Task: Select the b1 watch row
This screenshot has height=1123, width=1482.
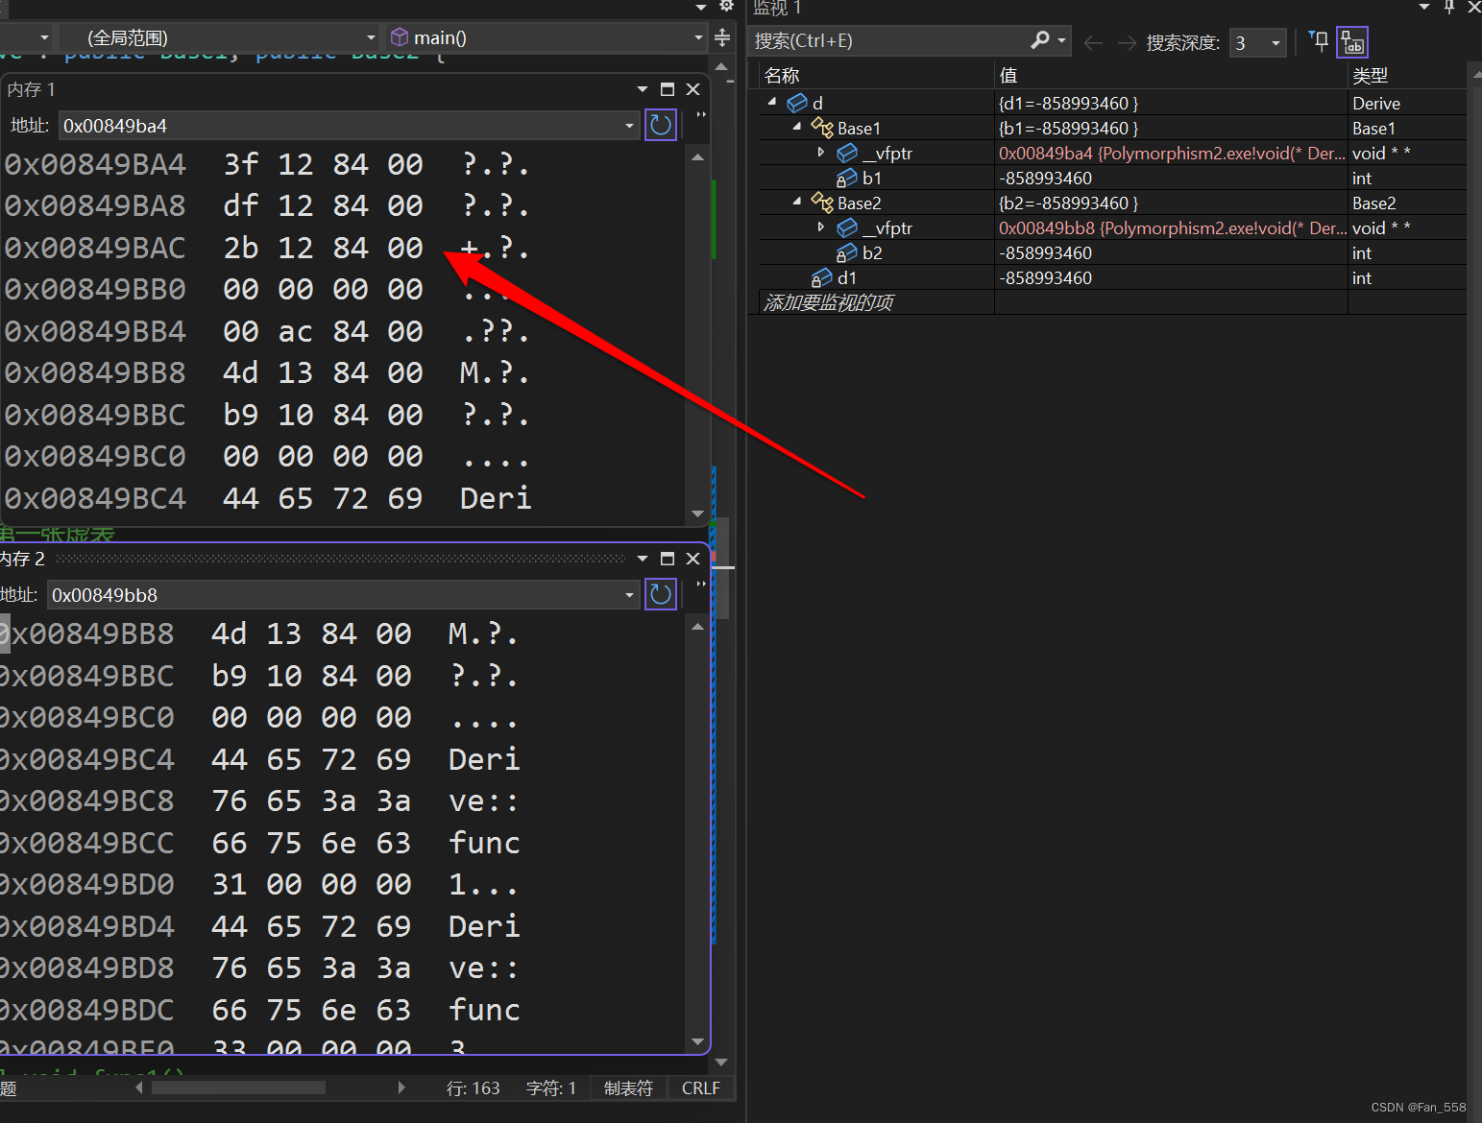Action: tap(1113, 179)
